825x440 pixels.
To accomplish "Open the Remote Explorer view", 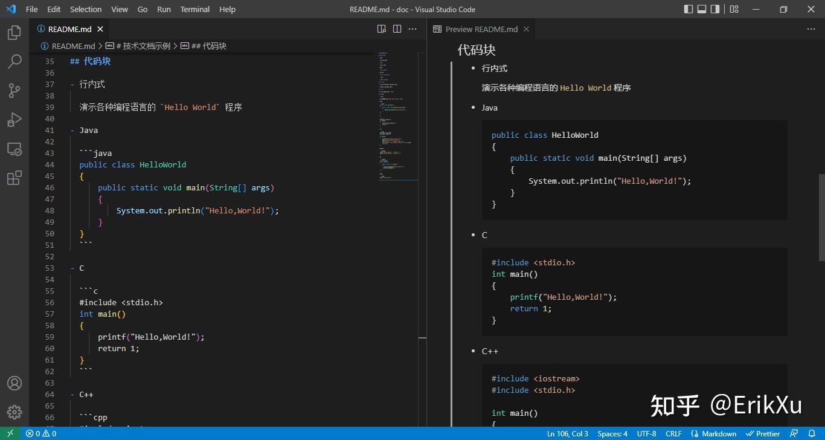I will (14, 149).
